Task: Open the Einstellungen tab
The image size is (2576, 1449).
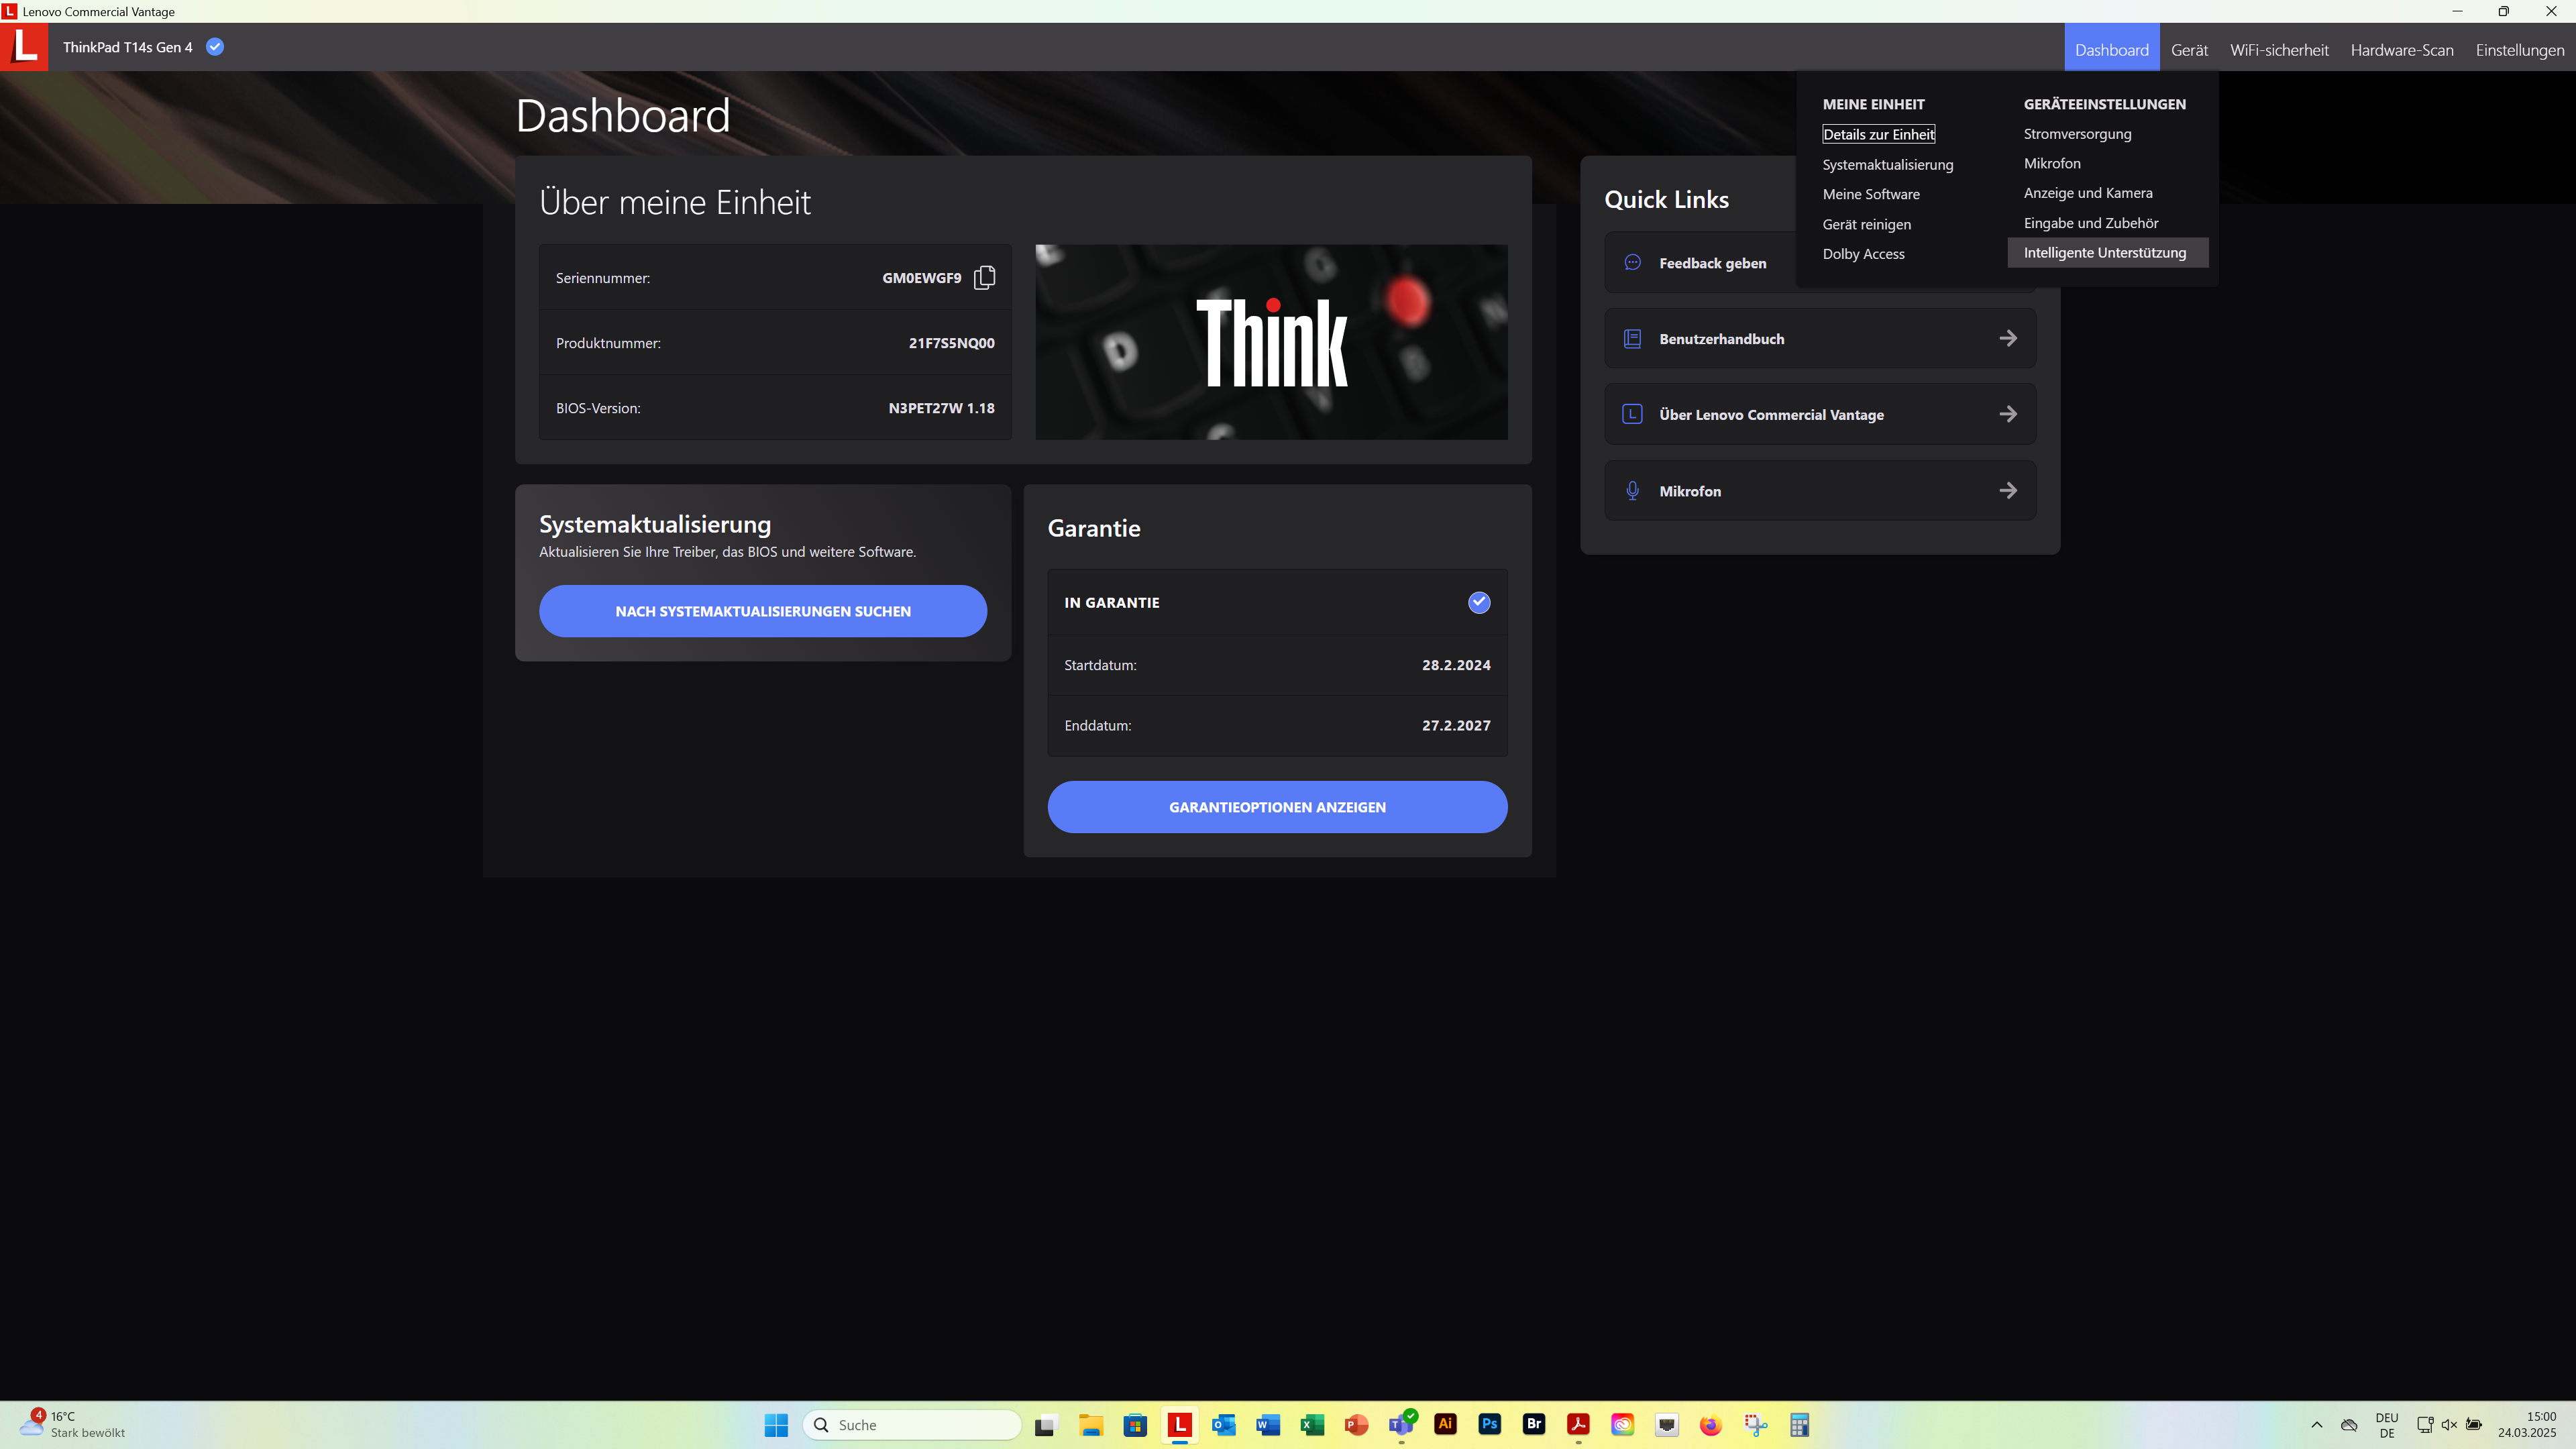Action: pyautogui.click(x=2520, y=49)
